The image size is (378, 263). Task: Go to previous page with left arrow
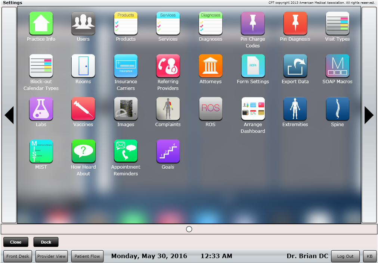(x=9, y=115)
